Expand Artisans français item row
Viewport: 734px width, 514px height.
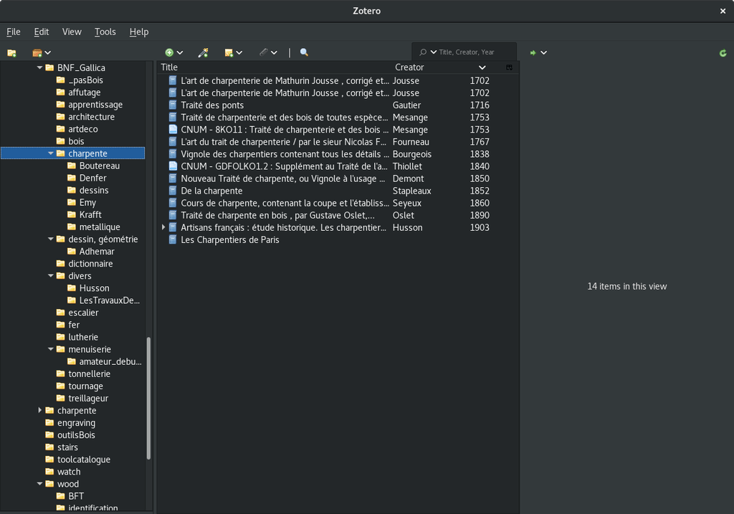point(163,227)
